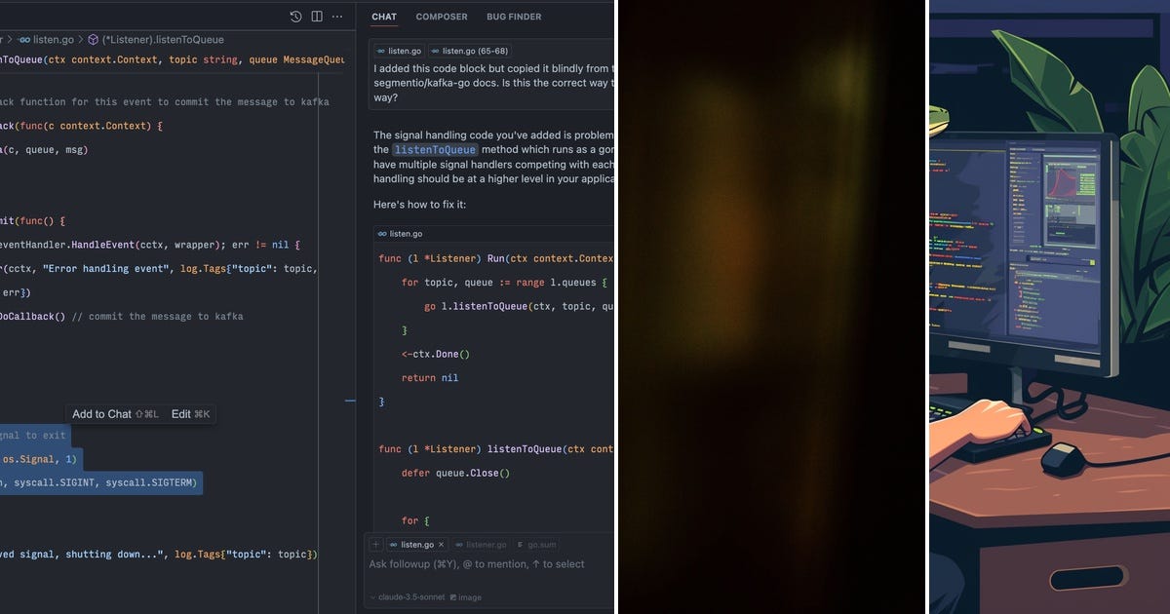The width and height of the screenshot is (1170, 614).
Task: Click the Go file icon in breadcrumb
Action: click(25, 40)
